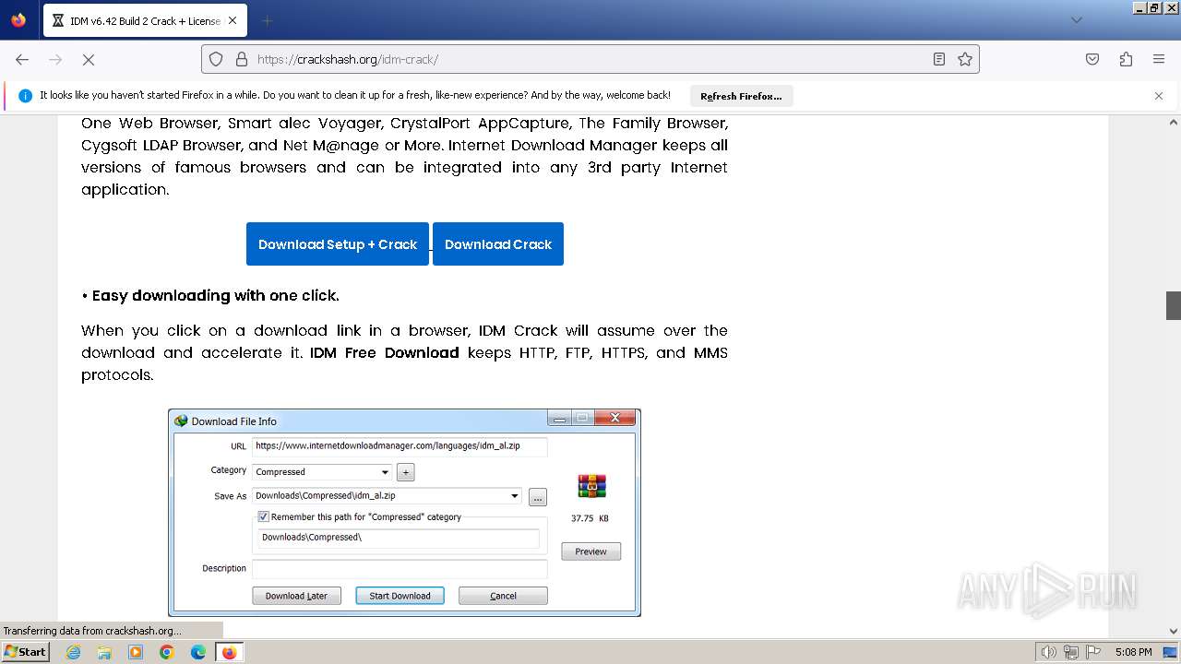Viewport: 1181px width, 664px height.
Task: Click the tracking protection shield icon
Action: [216, 59]
